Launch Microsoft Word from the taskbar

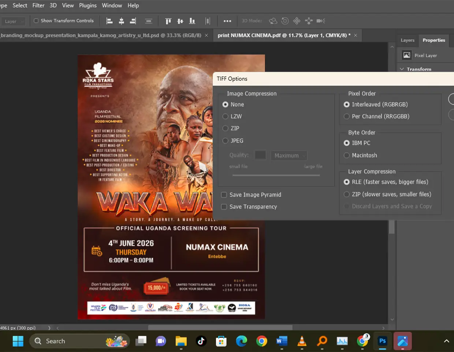click(282, 341)
